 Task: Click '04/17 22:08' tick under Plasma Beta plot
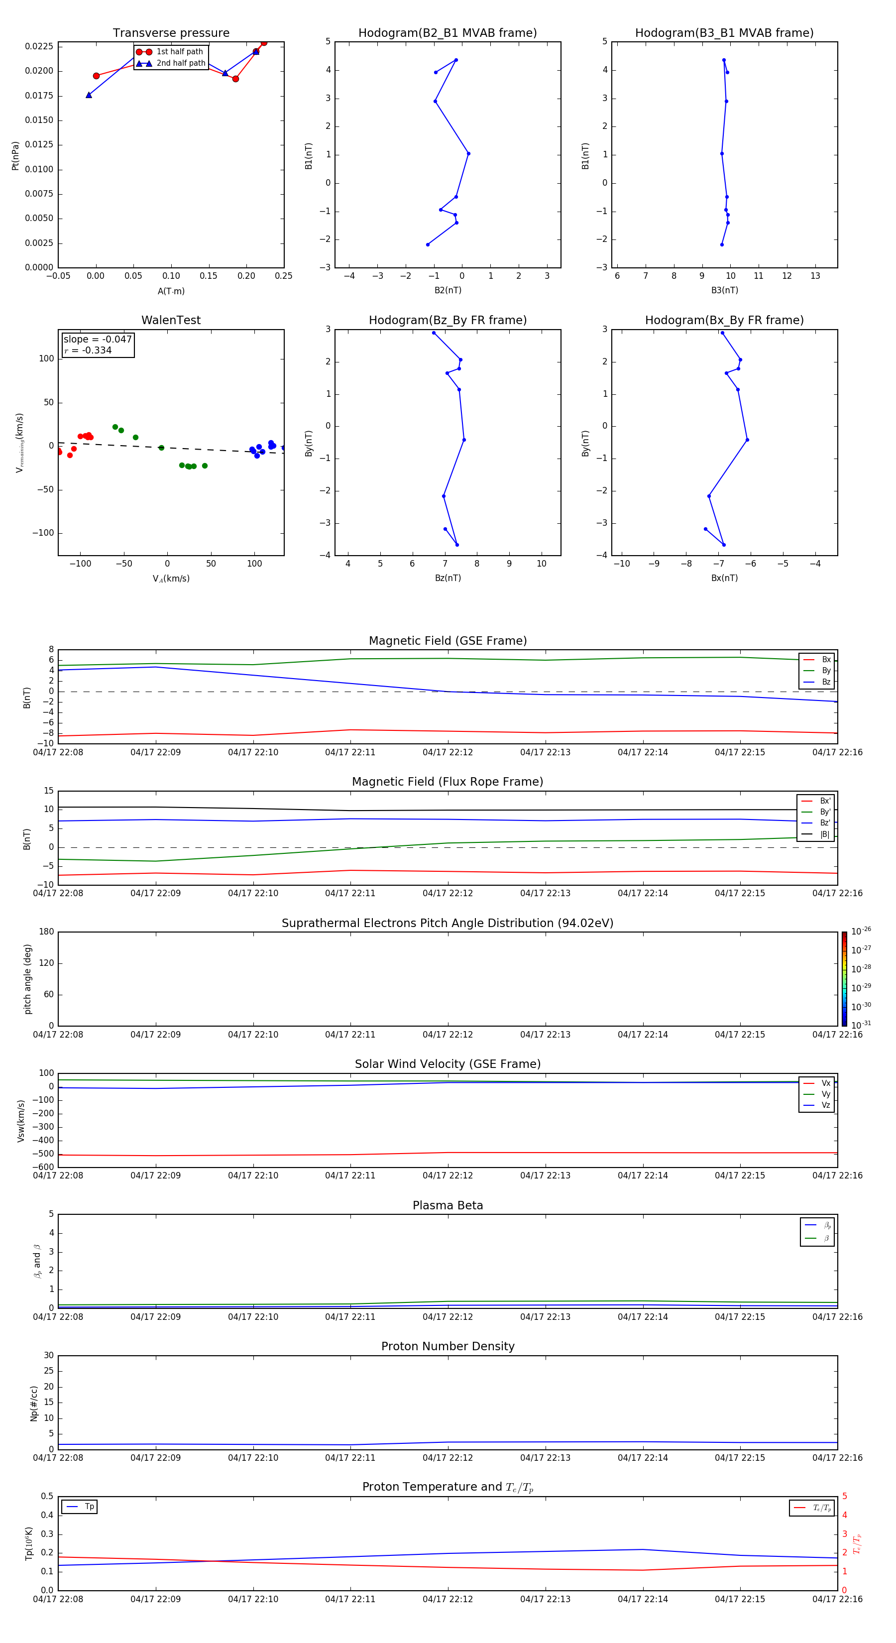(x=58, y=1317)
